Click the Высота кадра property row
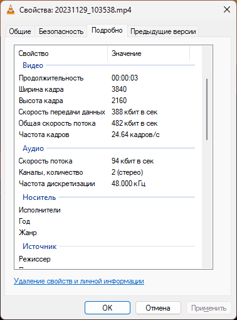 tap(107, 101)
